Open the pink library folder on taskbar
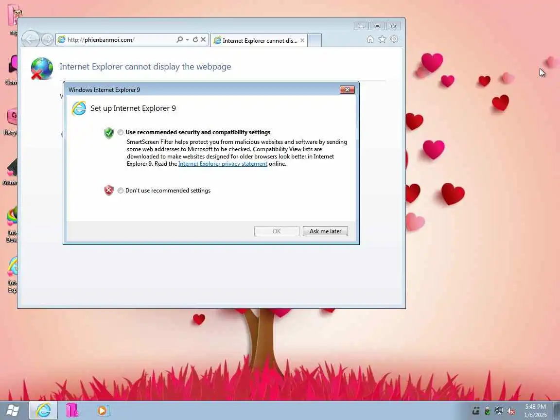This screenshot has height=420, width=560. click(72, 411)
